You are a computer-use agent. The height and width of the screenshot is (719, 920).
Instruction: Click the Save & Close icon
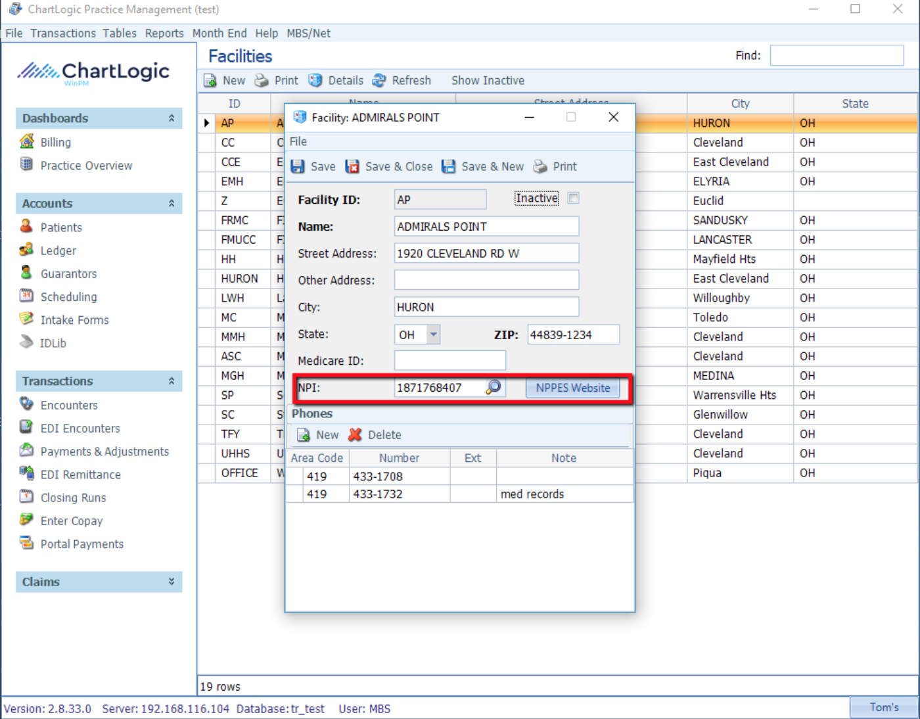pyautogui.click(x=353, y=167)
